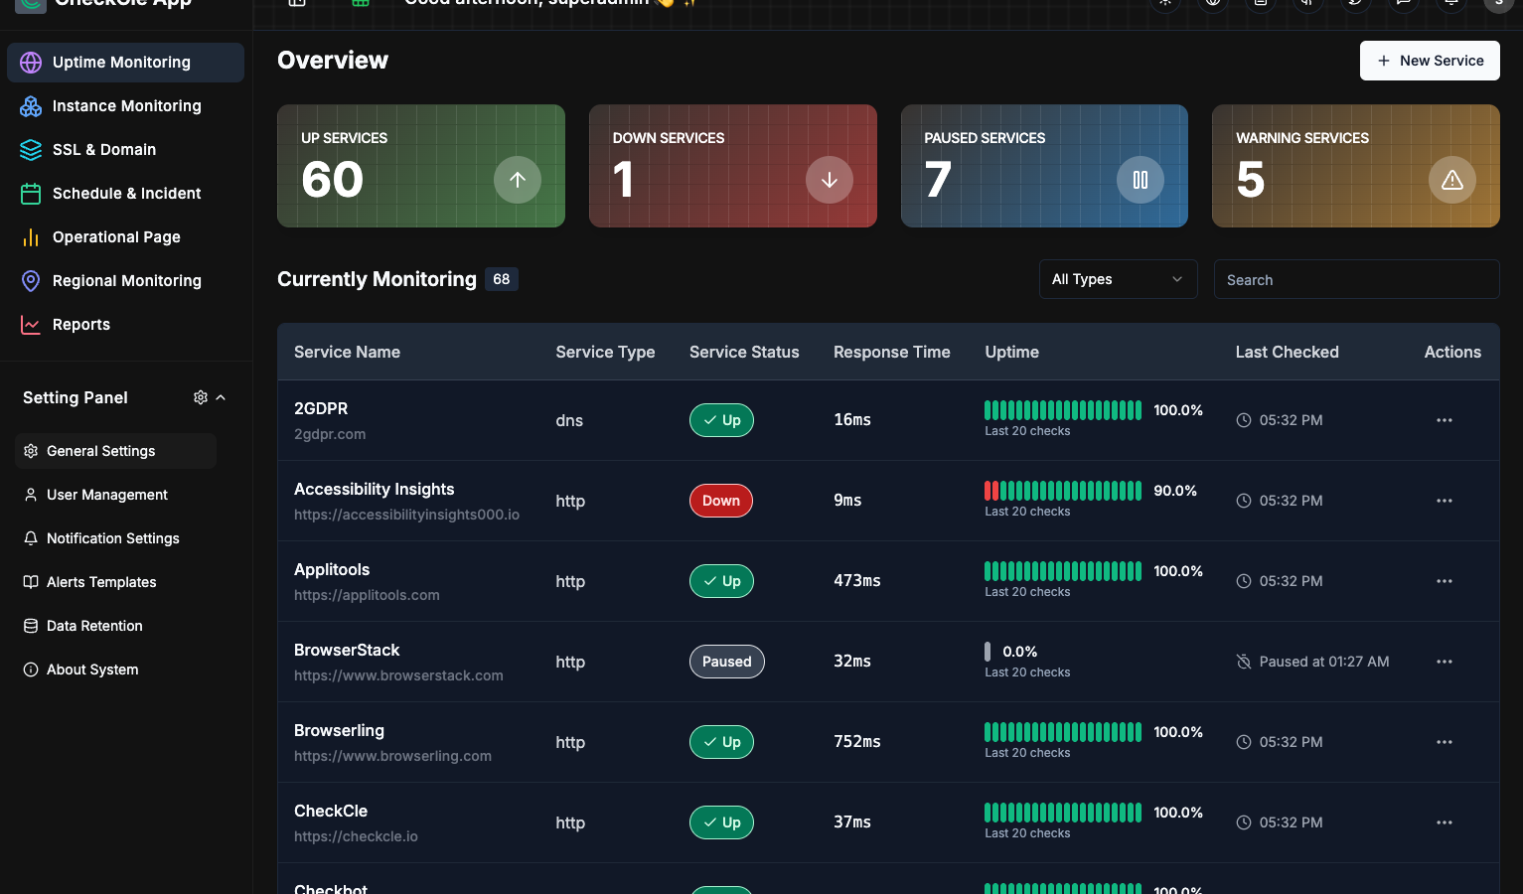Focus the service Search field
The image size is (1523, 894).
pos(1357,279)
